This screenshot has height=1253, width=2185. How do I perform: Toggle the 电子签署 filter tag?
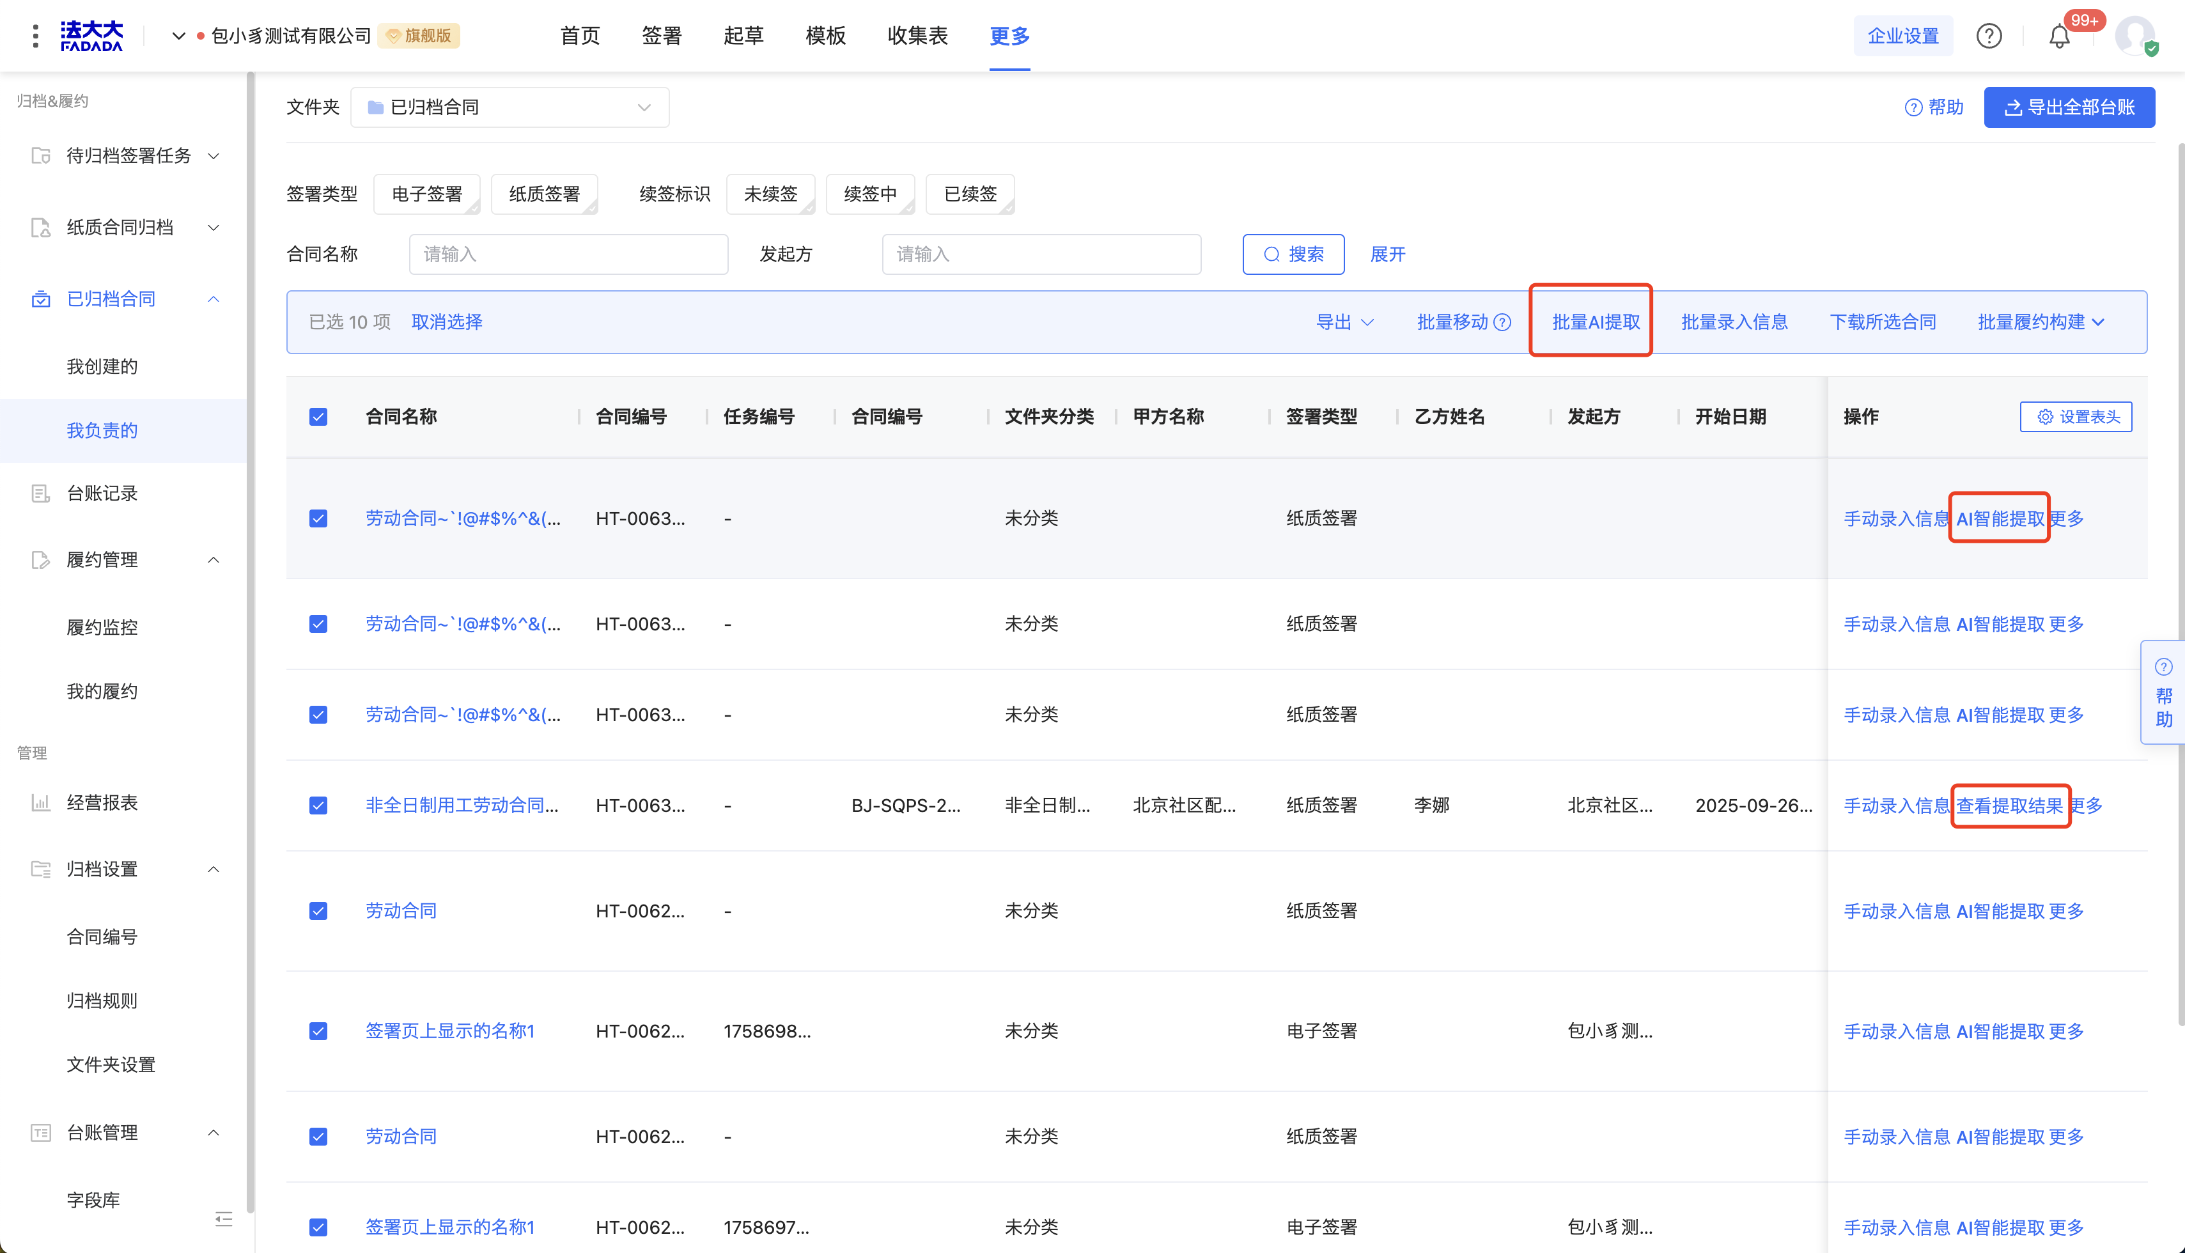click(x=427, y=194)
